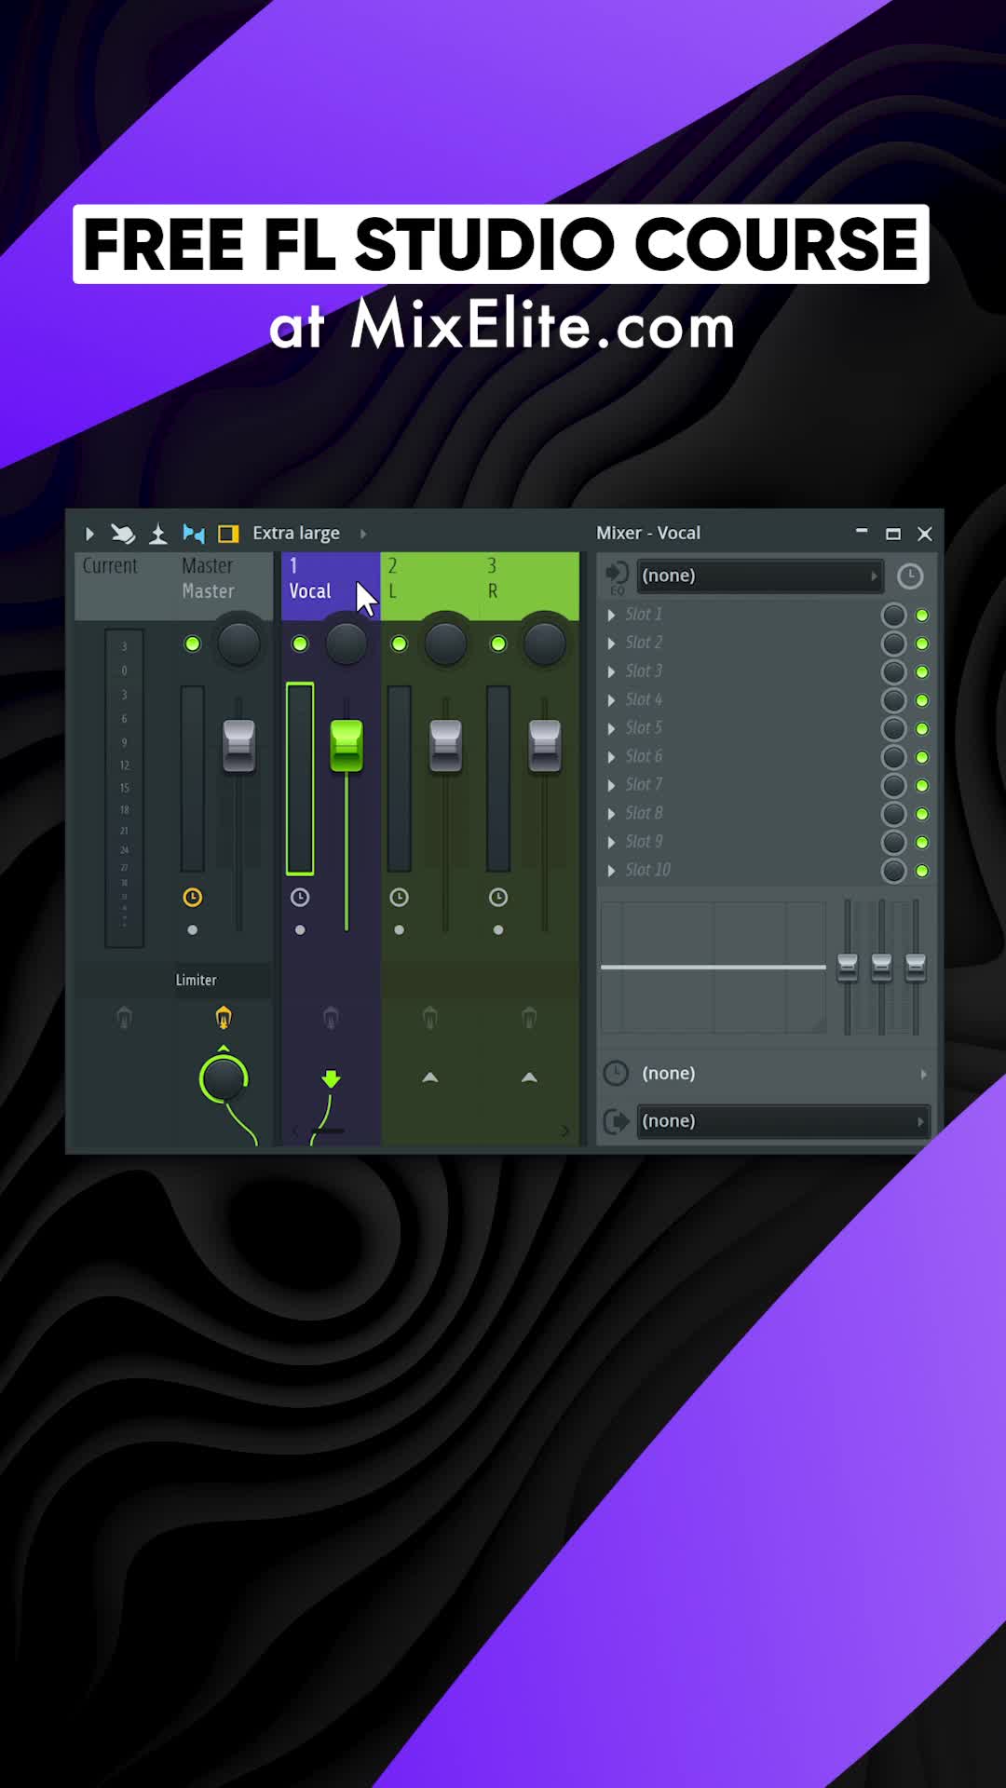Click track 3 R send up arrow
1006x1788 pixels.
[529, 1077]
